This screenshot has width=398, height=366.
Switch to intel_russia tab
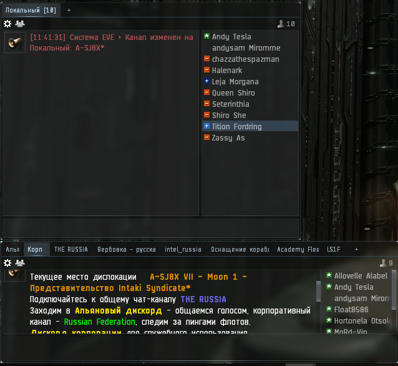tap(183, 249)
